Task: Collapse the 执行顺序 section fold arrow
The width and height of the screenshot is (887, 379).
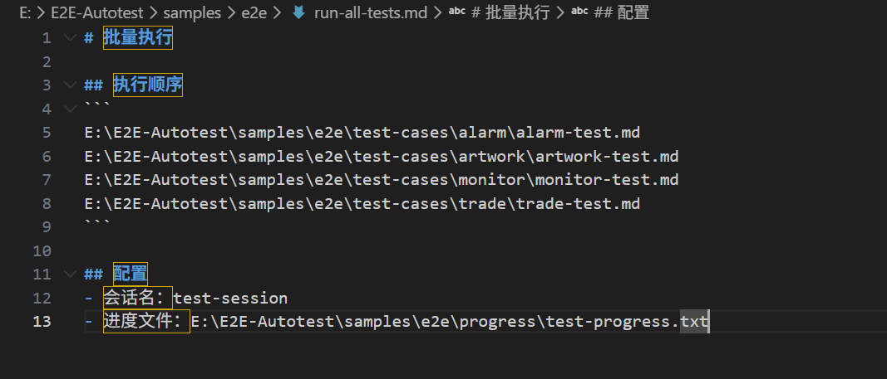Action: [70, 85]
